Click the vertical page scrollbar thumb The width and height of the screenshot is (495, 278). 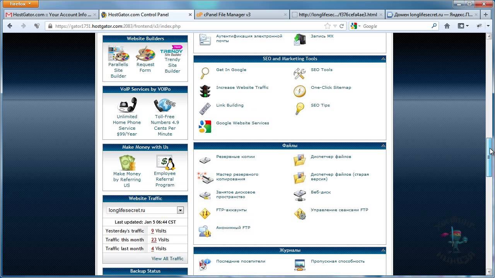[490, 157]
